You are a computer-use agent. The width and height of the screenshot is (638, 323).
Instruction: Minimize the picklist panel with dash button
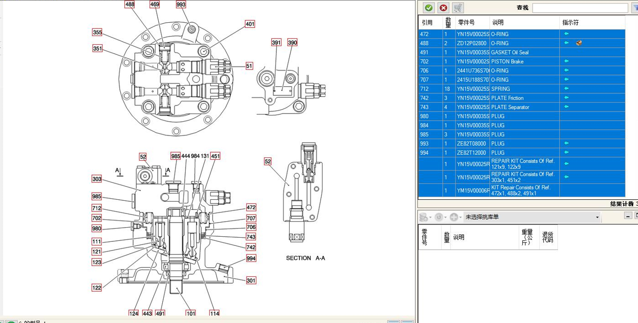pyautogui.click(x=627, y=216)
